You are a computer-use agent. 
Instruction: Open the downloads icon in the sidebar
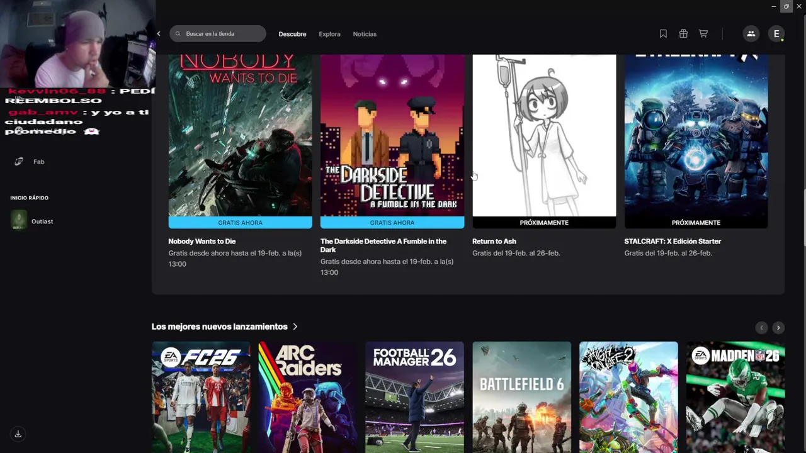18,433
